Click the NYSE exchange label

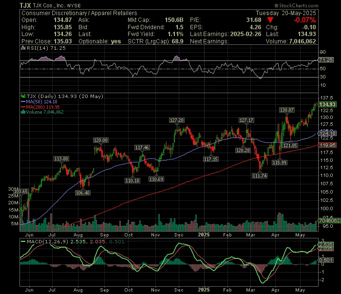pos(74,6)
